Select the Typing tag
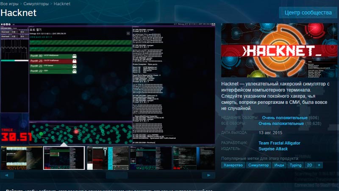339x191 pixels. [x=295, y=165]
